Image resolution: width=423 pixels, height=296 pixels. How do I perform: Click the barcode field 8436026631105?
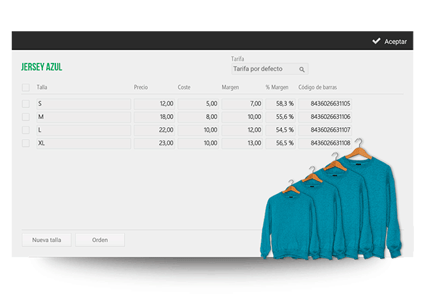(x=325, y=104)
